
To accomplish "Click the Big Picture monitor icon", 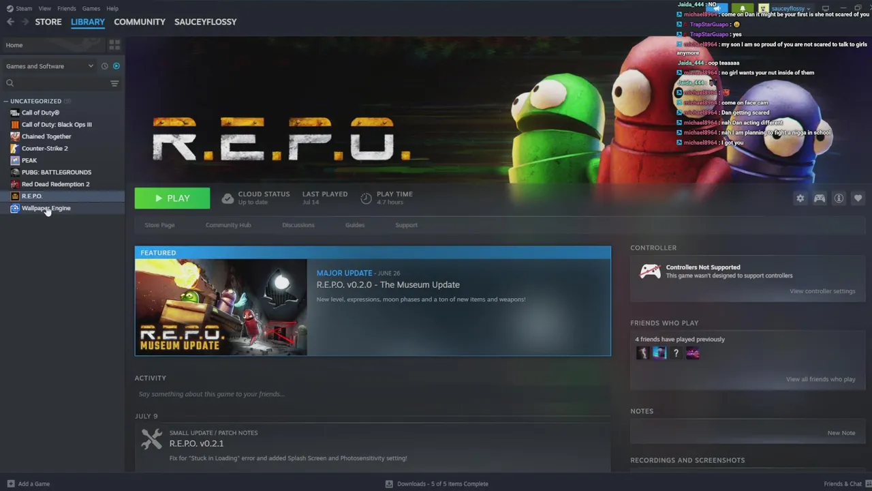I will point(825,8).
